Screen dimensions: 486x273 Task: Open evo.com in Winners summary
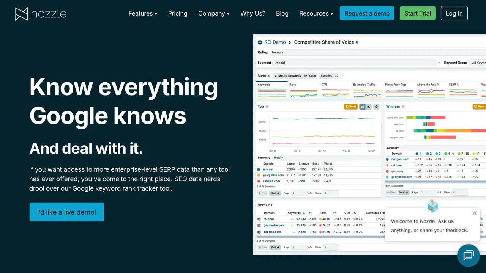click(397, 171)
